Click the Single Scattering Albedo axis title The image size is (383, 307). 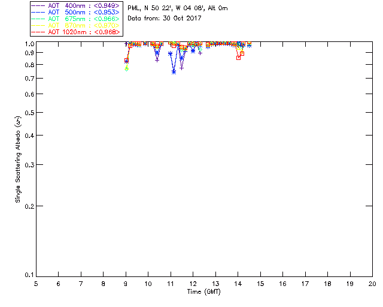pyautogui.click(x=18, y=159)
